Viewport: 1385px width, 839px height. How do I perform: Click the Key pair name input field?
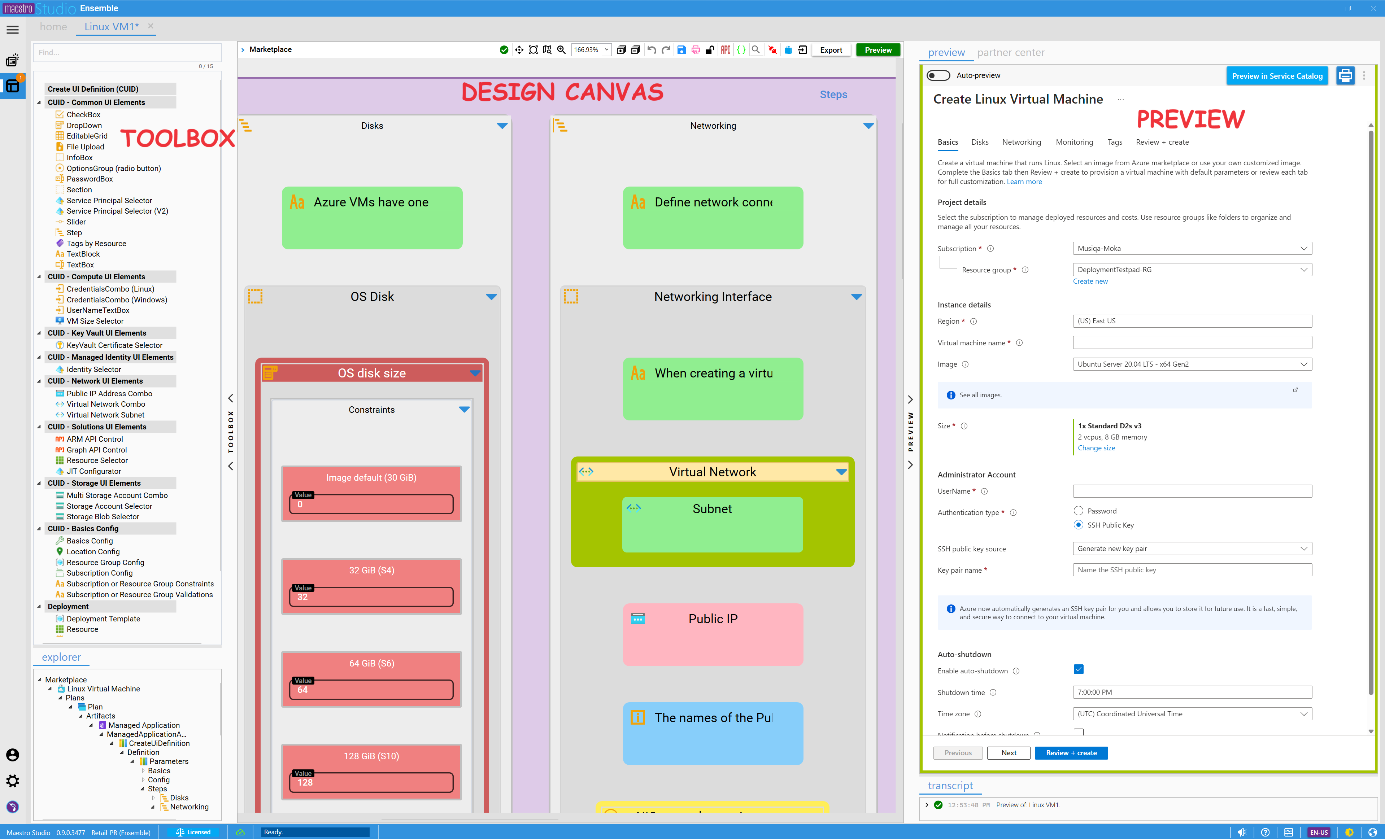pos(1192,570)
